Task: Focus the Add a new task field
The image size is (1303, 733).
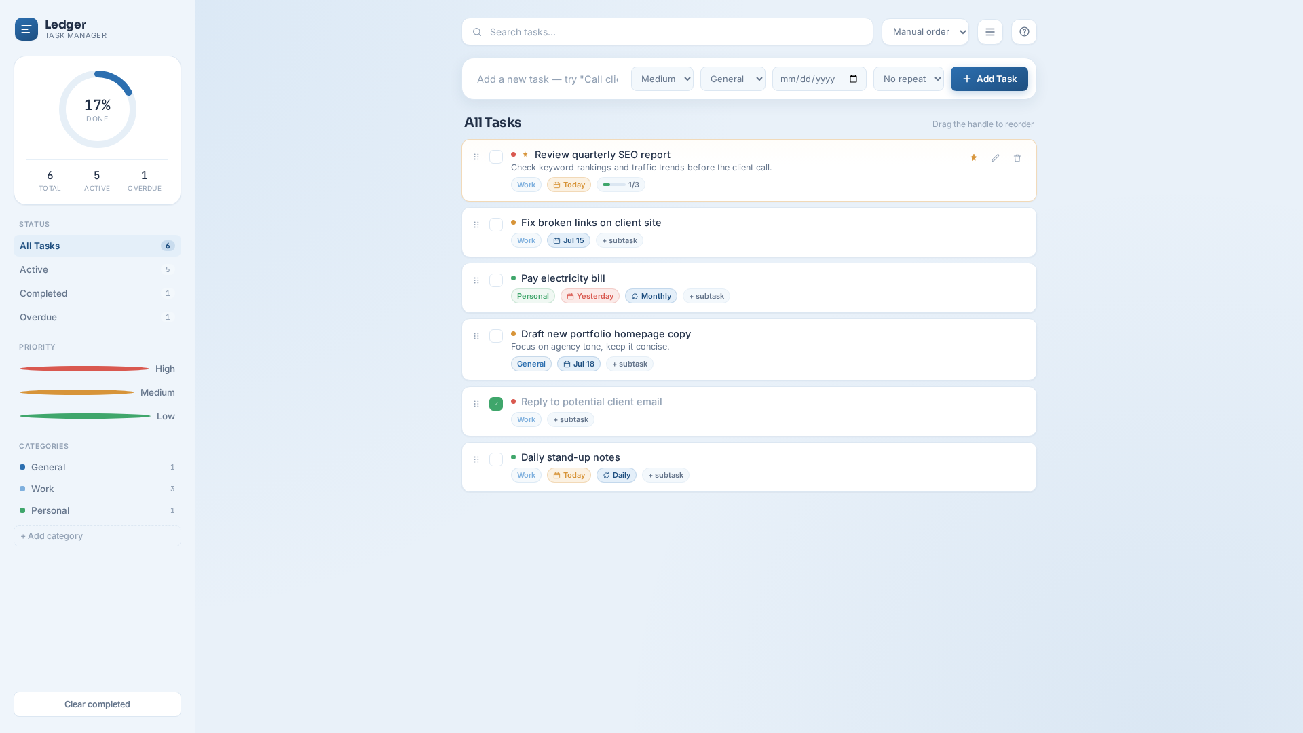Action: point(547,79)
